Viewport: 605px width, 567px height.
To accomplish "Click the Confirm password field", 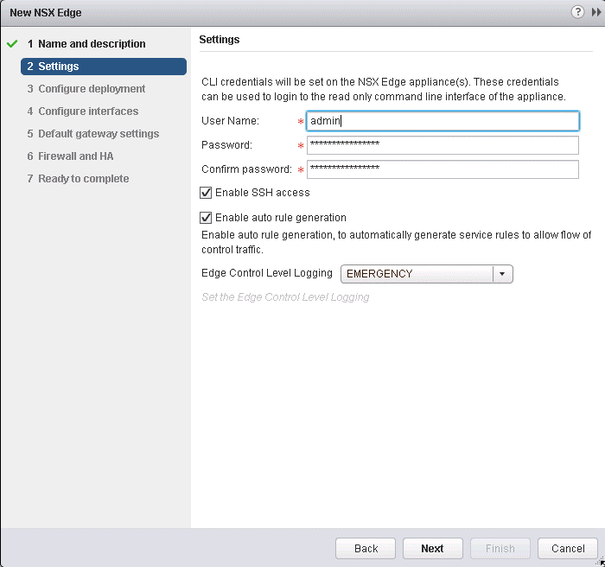I will [443, 169].
